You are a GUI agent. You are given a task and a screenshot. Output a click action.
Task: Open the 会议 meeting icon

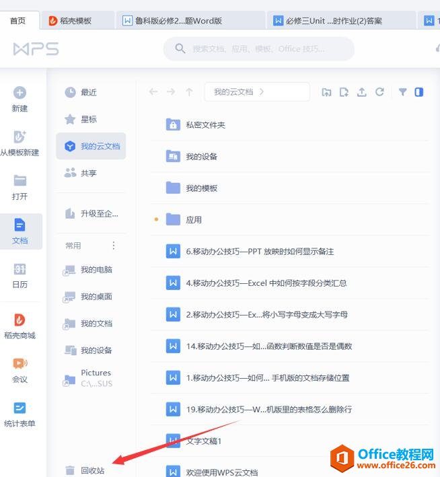pos(20,363)
